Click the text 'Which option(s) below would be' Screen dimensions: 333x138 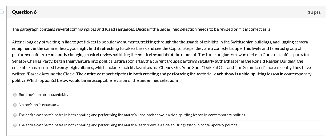[52, 80]
